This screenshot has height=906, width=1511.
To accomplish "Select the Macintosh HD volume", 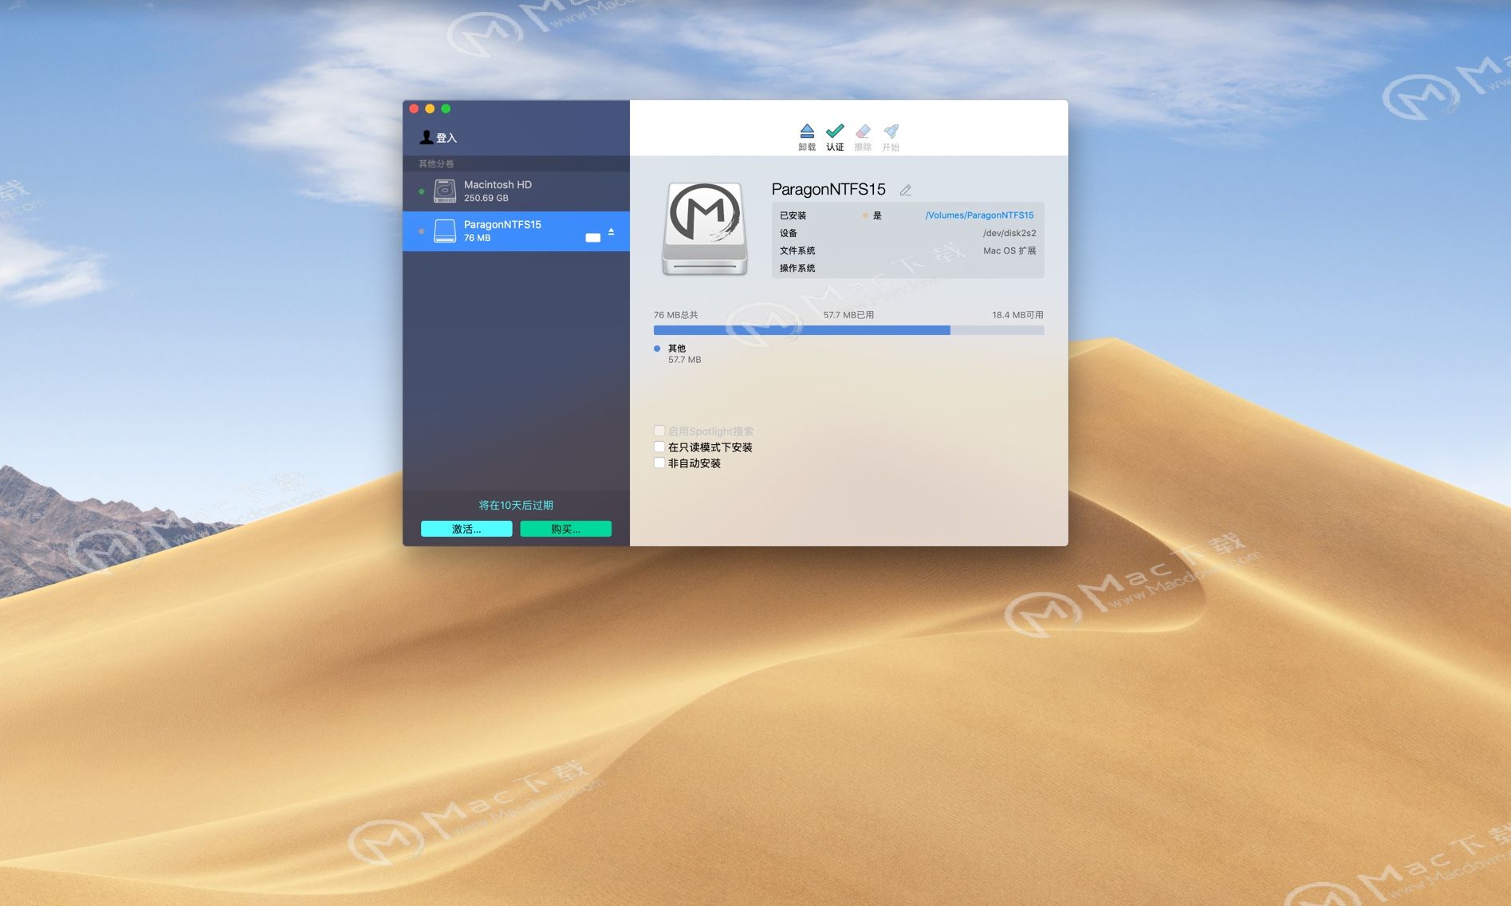I will (x=516, y=191).
